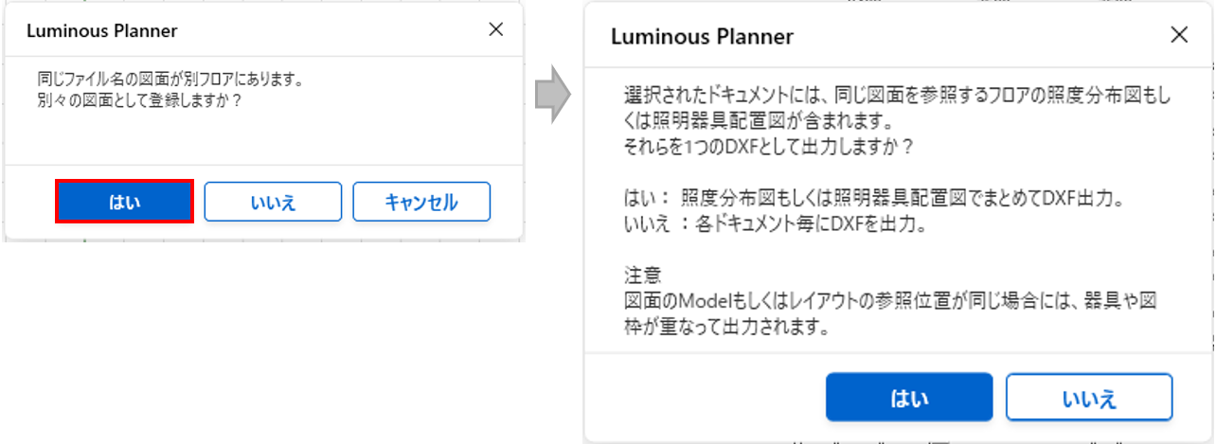The image size is (1216, 444).
Task: Click the 別々の図面として登録しますか？ question text
Action: point(140,98)
